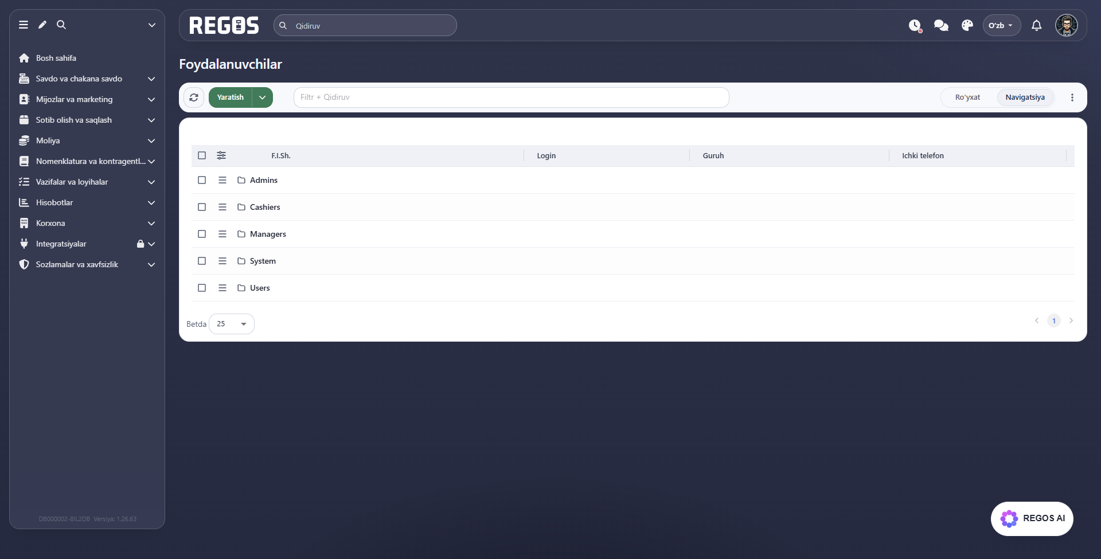Expand the Moliya sidebar section

87,140
